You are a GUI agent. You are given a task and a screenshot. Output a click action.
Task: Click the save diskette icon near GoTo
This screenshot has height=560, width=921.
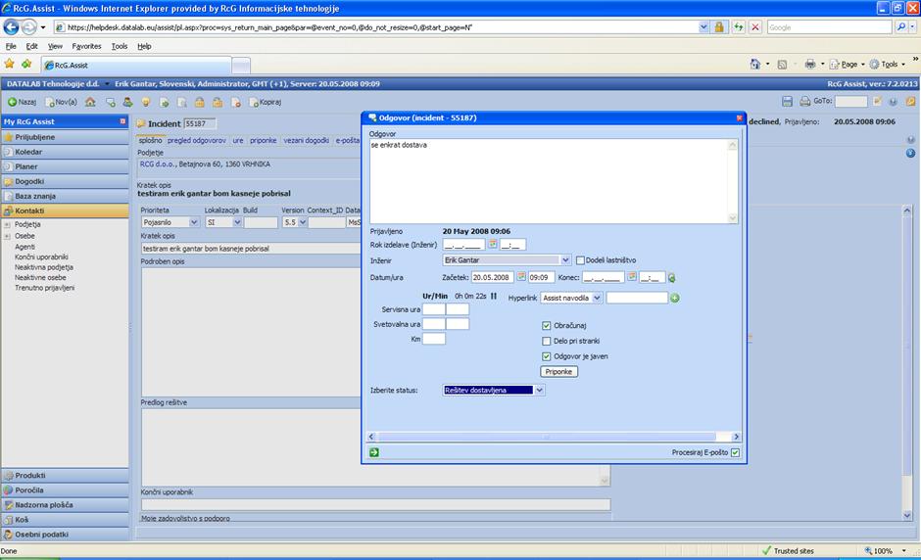coord(787,102)
